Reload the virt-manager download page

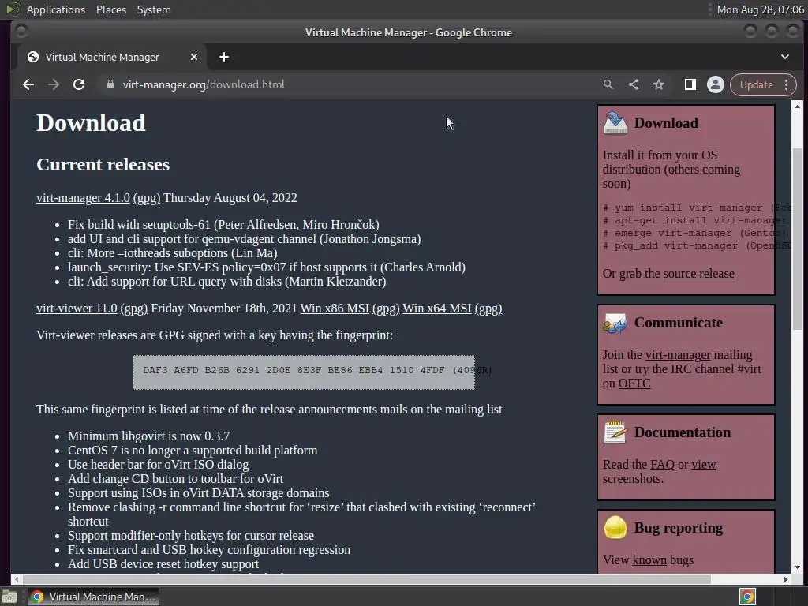tap(79, 84)
